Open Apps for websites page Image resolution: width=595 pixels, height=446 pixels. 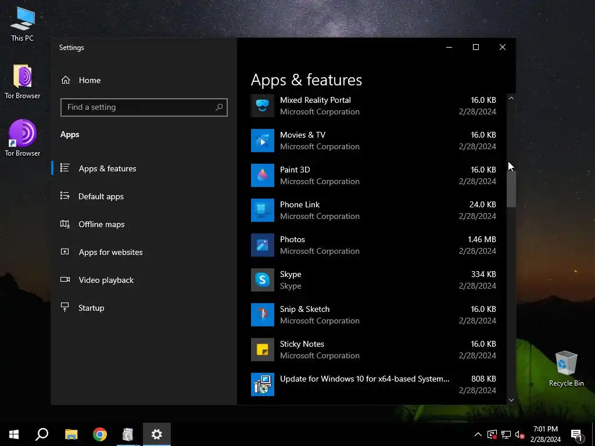point(110,252)
